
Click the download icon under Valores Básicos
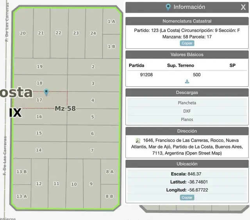(187, 81)
